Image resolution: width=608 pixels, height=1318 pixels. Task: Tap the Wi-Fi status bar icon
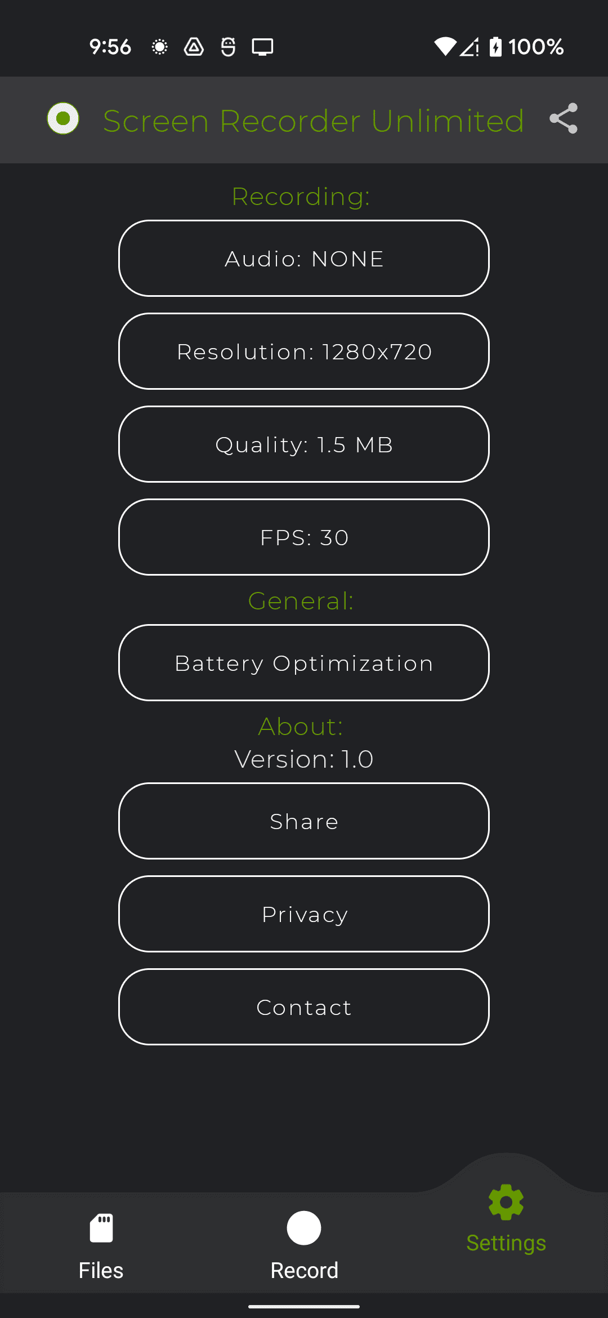click(445, 47)
